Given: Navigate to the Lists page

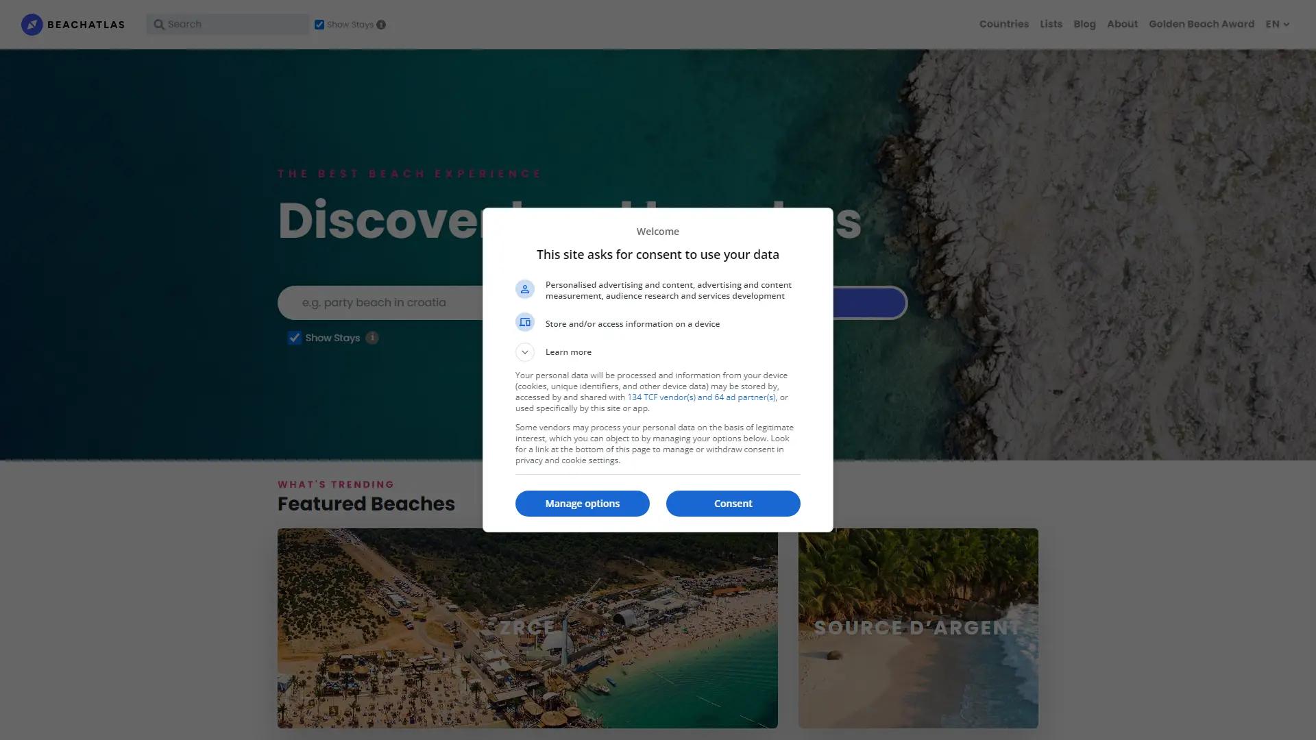Looking at the screenshot, I should coord(1050,24).
